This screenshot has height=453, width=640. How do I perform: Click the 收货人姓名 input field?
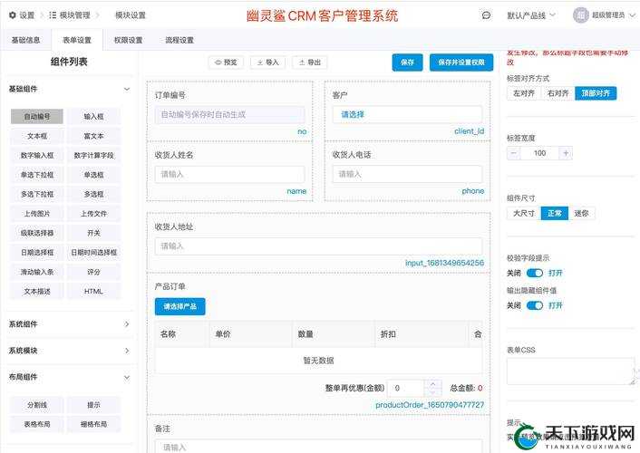pos(229,174)
